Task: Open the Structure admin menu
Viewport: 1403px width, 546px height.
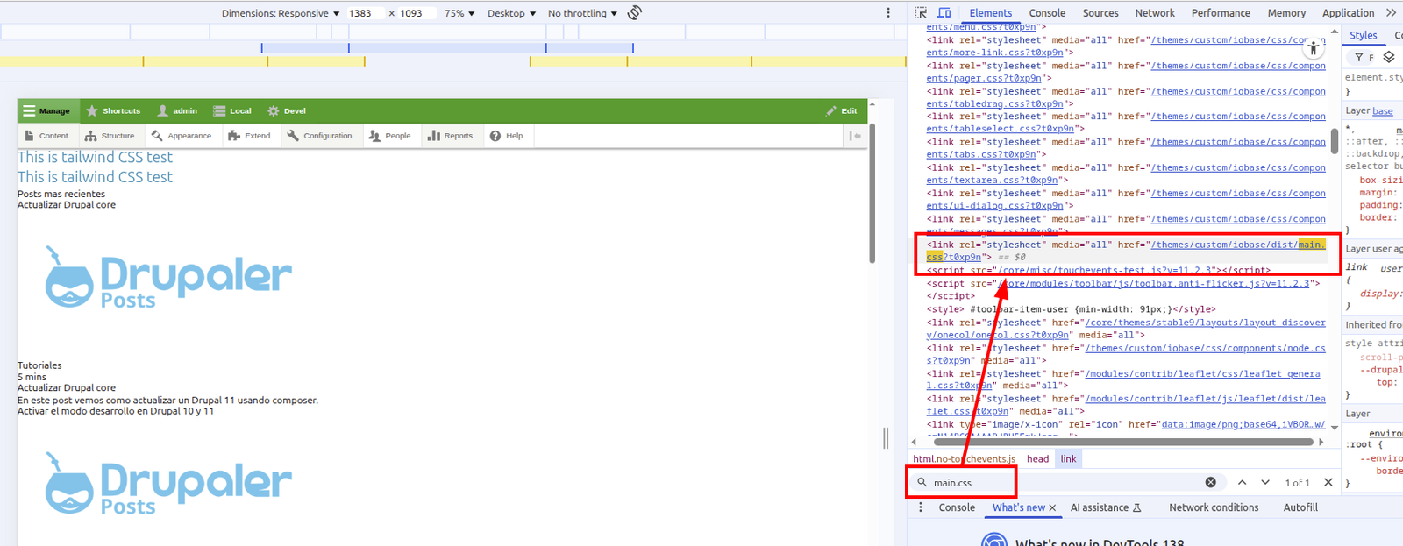Action: click(110, 136)
